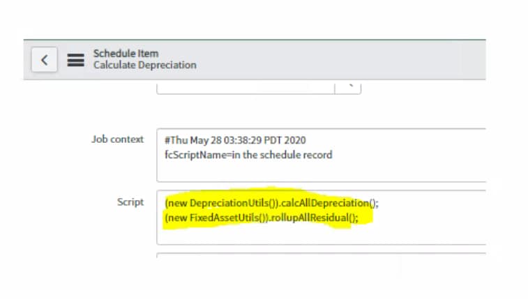Click the small icon beside the top field
528x299 pixels.
tap(348, 87)
